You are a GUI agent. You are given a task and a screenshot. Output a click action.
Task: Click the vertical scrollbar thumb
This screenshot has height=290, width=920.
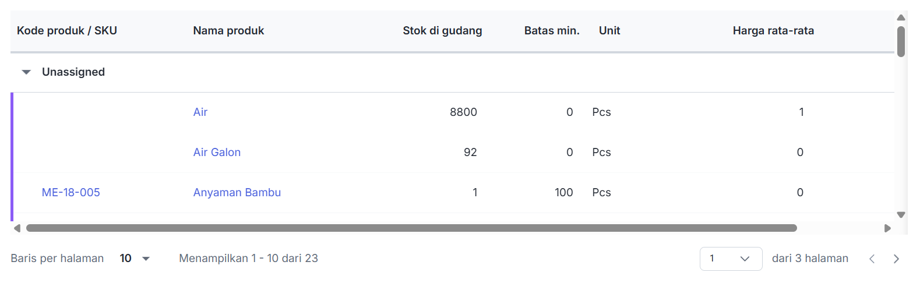coord(901,41)
